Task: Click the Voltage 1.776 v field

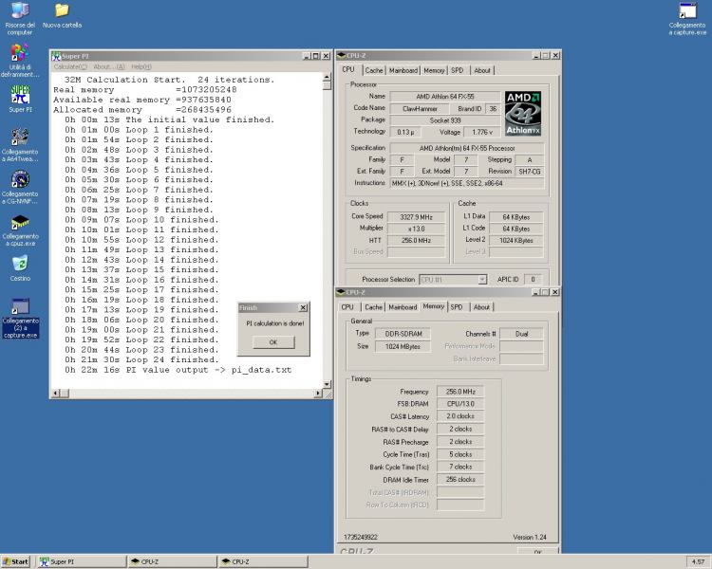Action: pyautogui.click(x=482, y=132)
